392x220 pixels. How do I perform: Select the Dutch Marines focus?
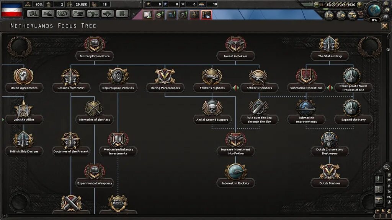click(x=330, y=175)
